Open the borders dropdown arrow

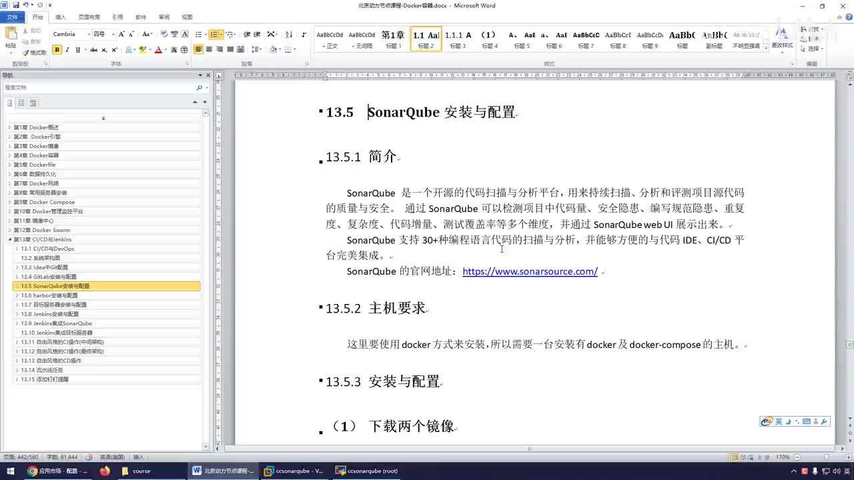pyautogui.click(x=295, y=50)
